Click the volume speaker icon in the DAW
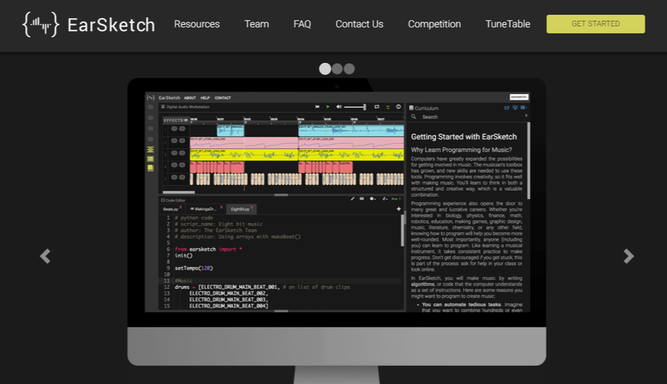 pos(339,107)
